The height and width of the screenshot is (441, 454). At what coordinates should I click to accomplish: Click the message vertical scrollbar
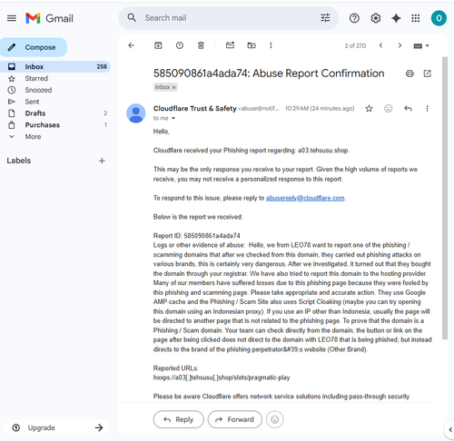pyautogui.click(x=445, y=198)
